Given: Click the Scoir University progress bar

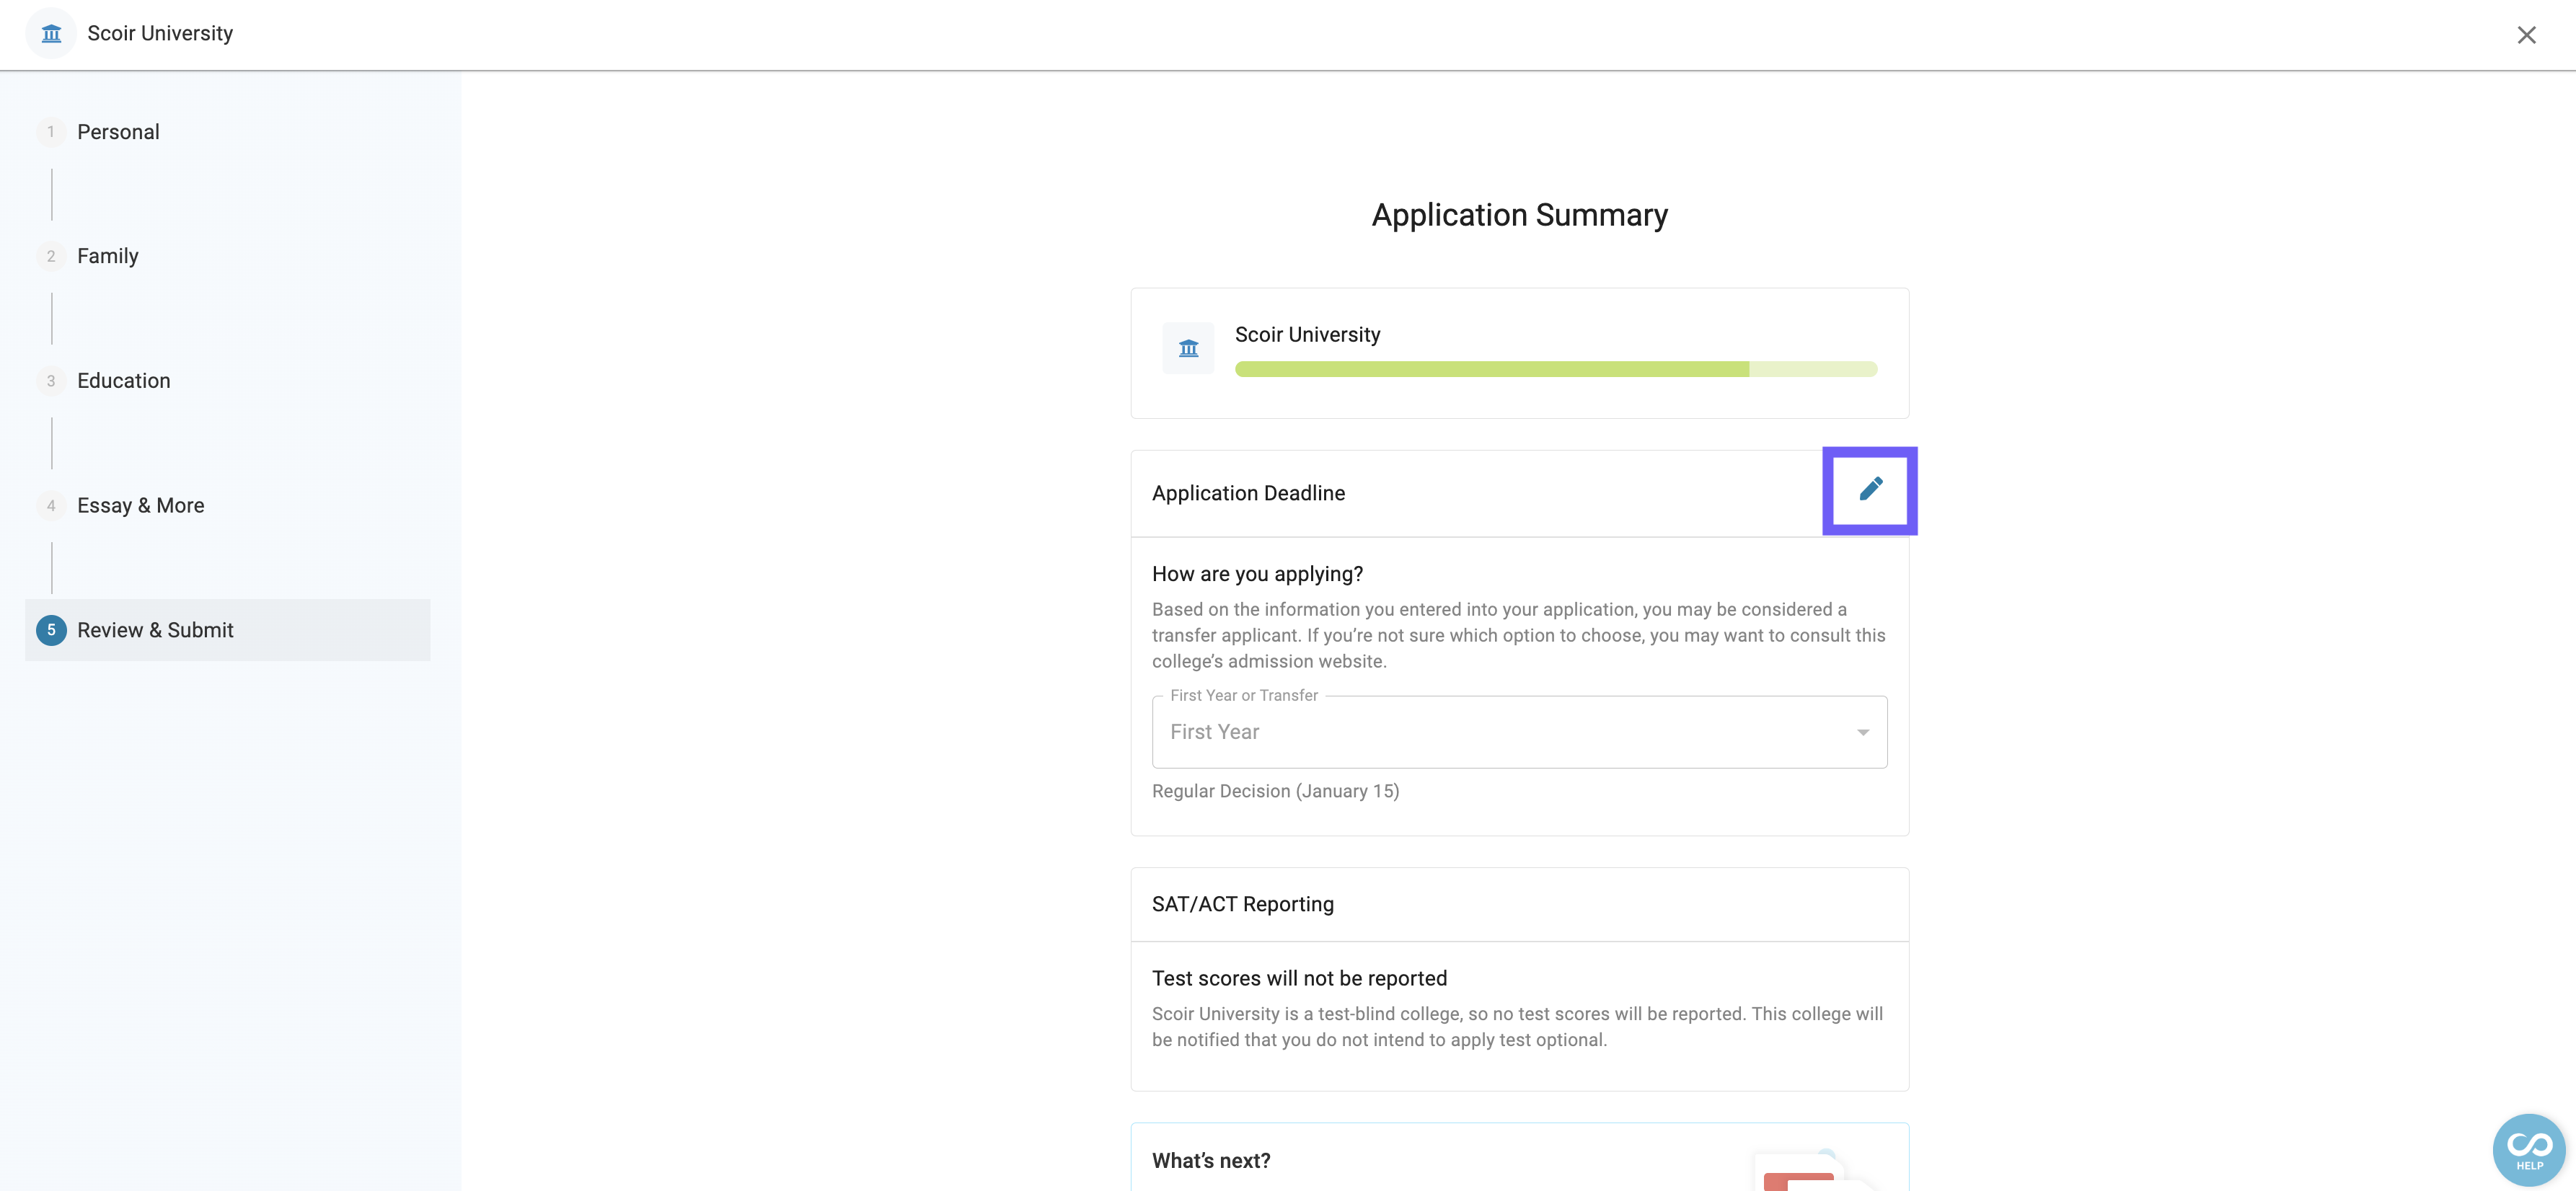Looking at the screenshot, I should [1555, 369].
